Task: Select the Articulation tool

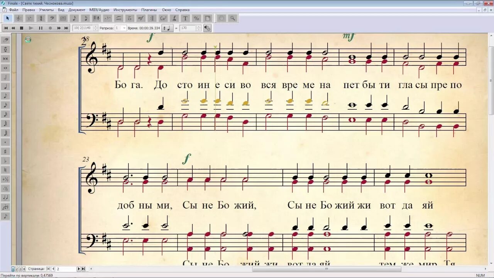Action: pyautogui.click(x=130, y=18)
